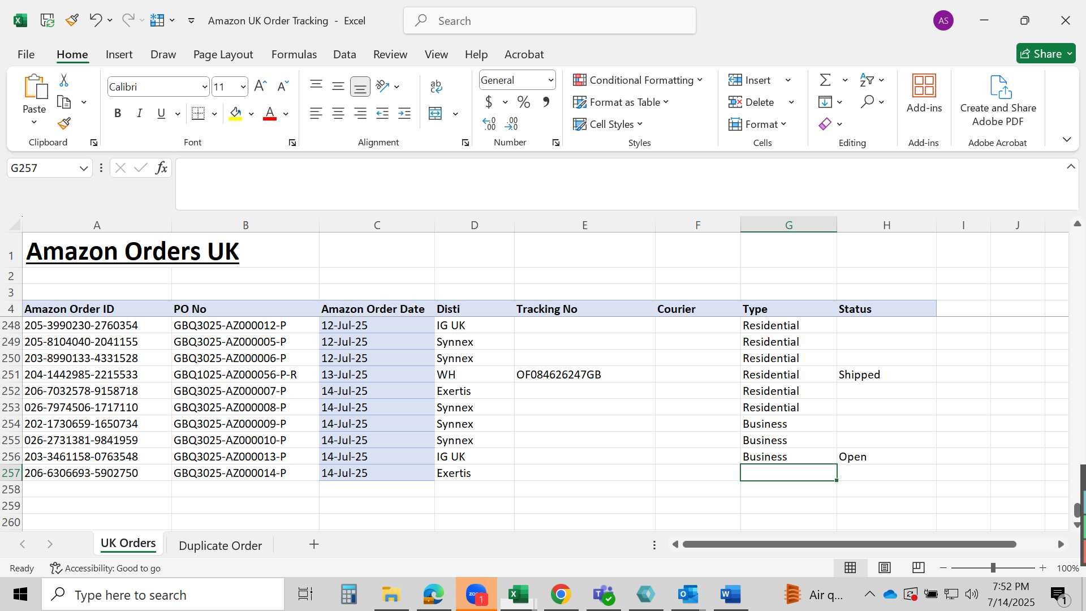Click the Cut scissors icon

[x=64, y=80]
